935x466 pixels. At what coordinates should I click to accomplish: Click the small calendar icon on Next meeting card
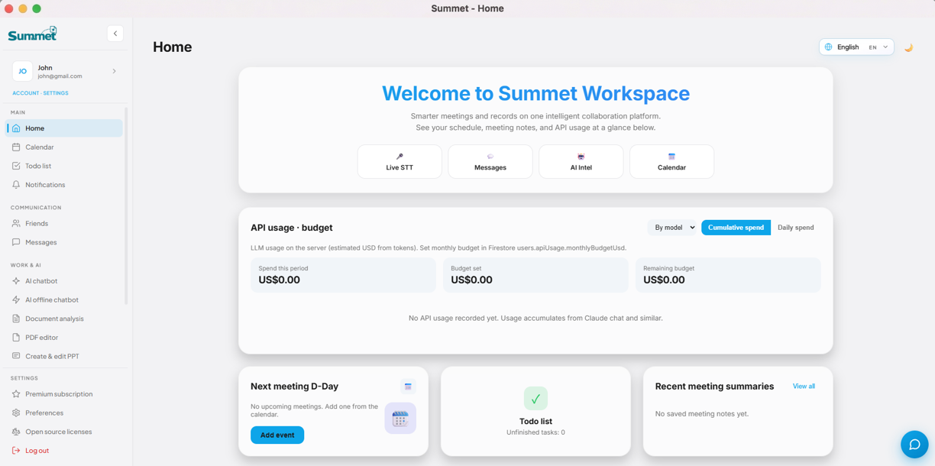(408, 387)
